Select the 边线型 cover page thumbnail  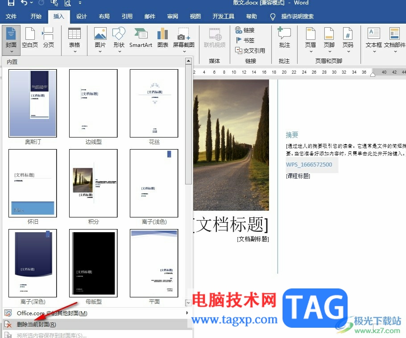pos(93,103)
